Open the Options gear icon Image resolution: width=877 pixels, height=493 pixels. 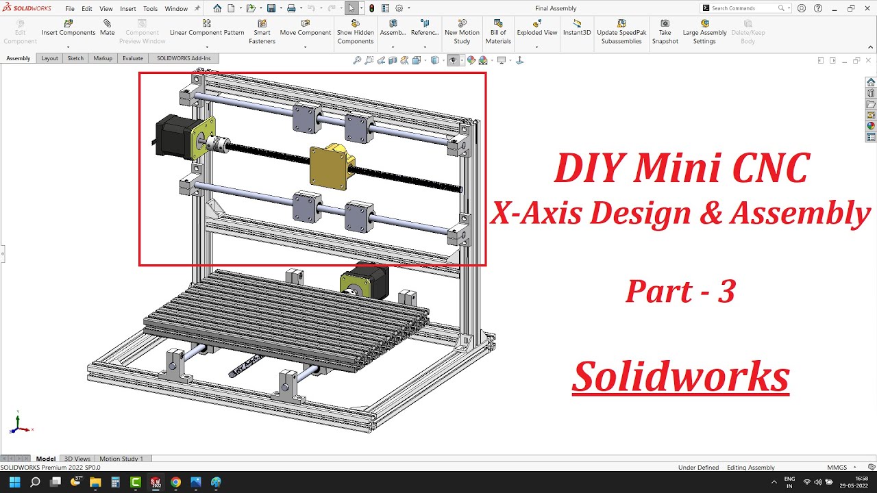(x=400, y=8)
